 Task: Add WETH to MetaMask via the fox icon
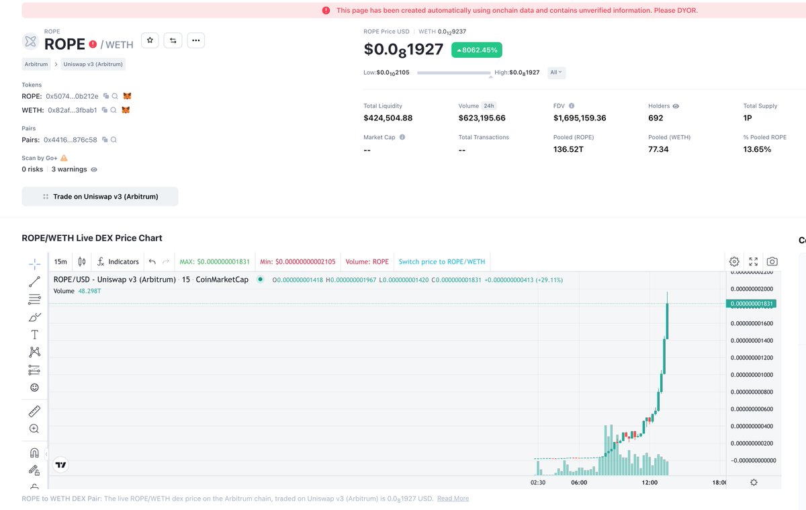[x=125, y=110]
